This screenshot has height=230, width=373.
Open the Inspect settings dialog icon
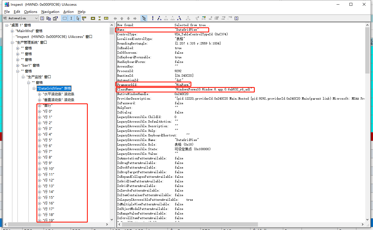pos(55,18)
